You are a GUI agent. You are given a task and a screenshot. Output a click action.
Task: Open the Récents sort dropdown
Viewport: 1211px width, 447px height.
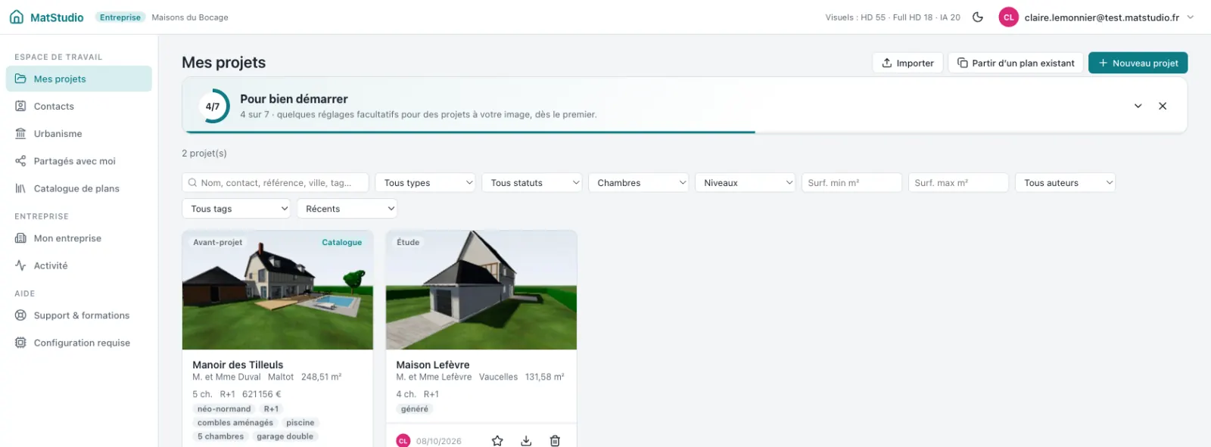(x=347, y=209)
